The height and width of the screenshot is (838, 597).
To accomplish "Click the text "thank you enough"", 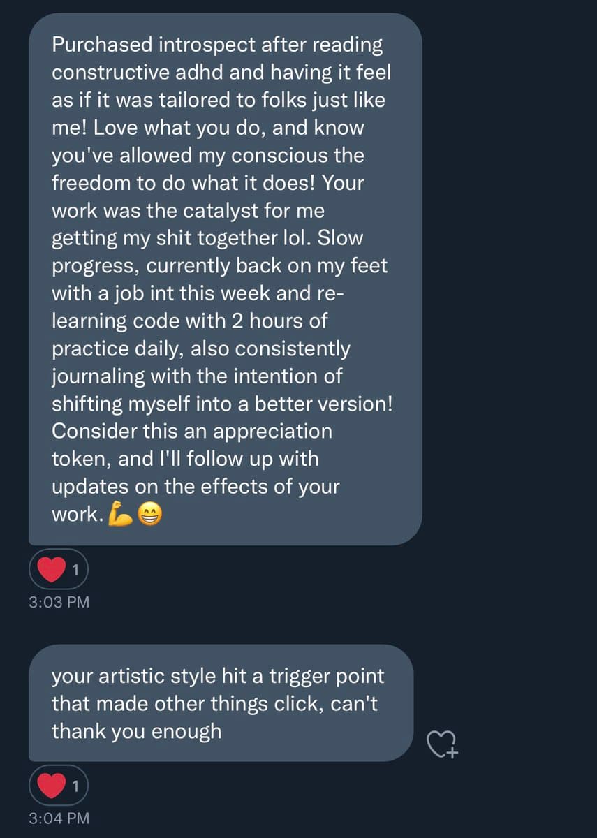I will point(136,731).
